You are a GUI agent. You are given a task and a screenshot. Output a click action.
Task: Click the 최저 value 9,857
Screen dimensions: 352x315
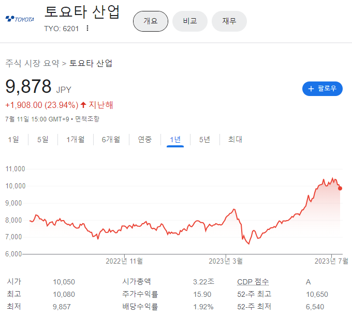pos(62,307)
